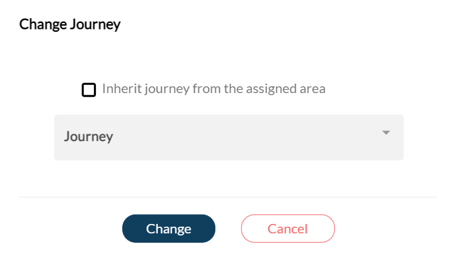Click the horizontal divider above the buttons

pyautogui.click(x=228, y=197)
